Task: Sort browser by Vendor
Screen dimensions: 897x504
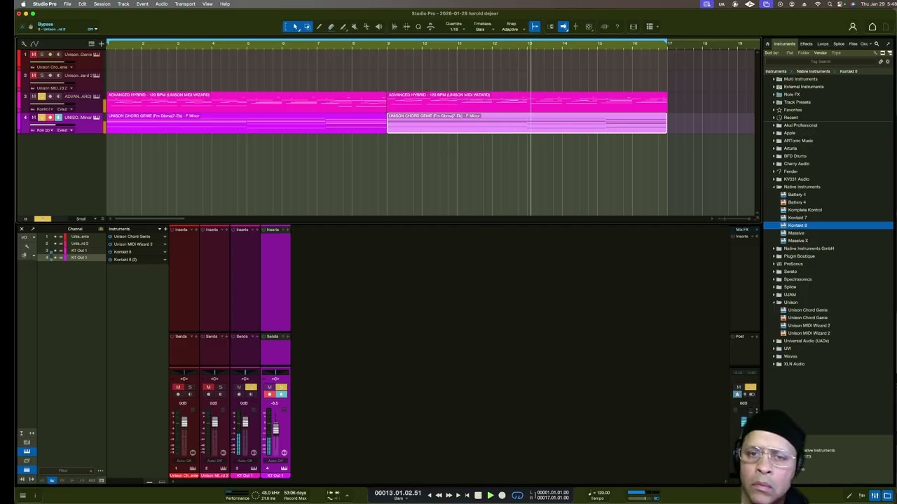Action: pyautogui.click(x=820, y=52)
